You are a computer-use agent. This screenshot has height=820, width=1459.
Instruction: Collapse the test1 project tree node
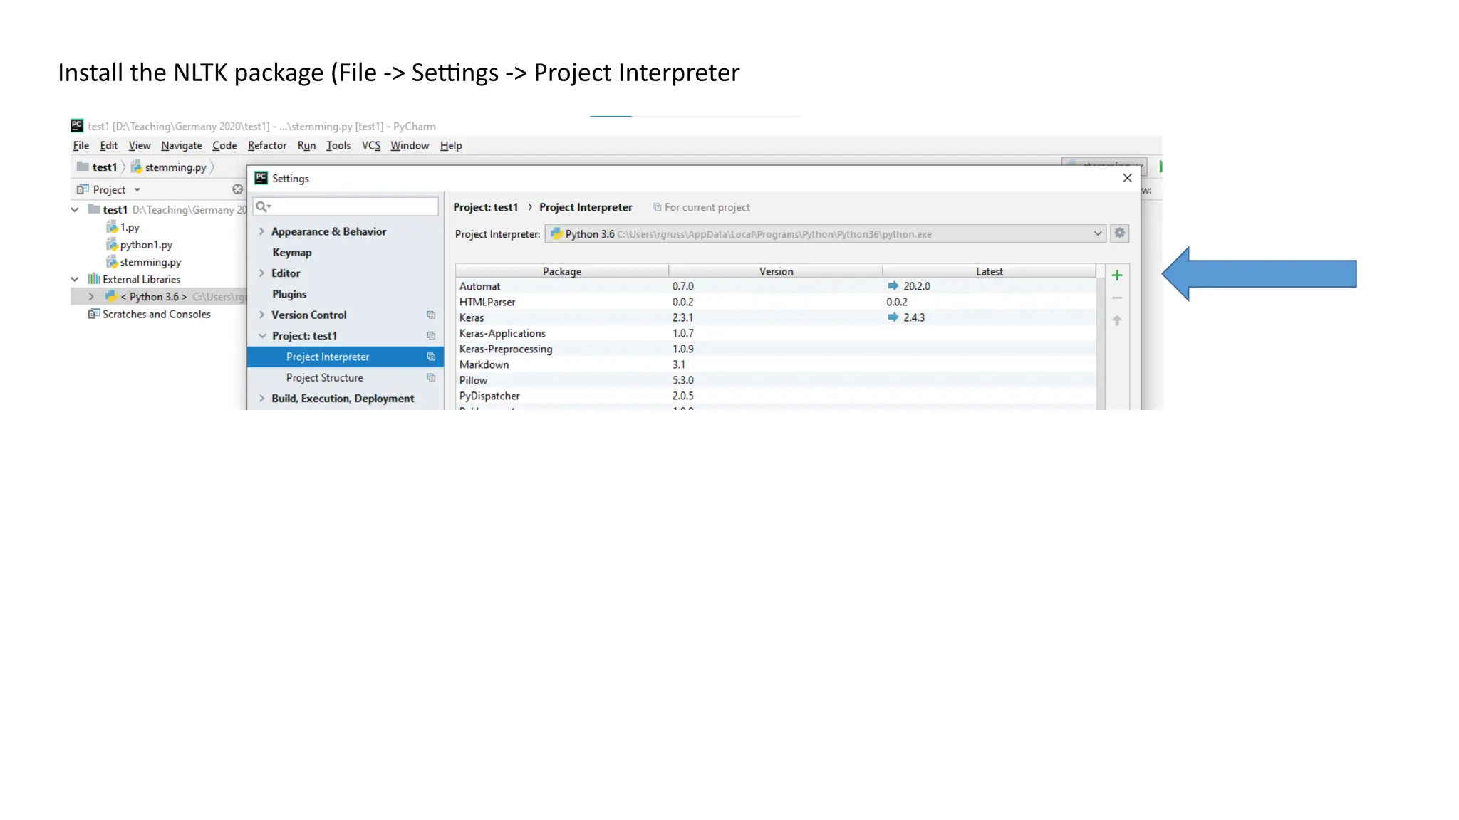pyautogui.click(x=75, y=209)
